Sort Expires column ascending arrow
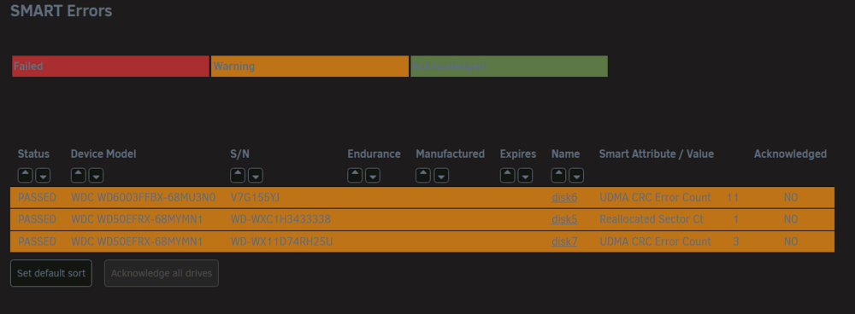Viewport: 855px width, 314px height. pos(507,175)
